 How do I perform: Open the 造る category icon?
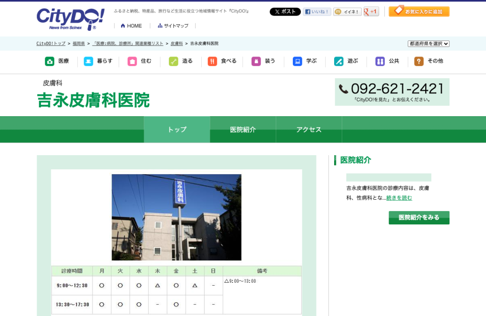tap(174, 61)
